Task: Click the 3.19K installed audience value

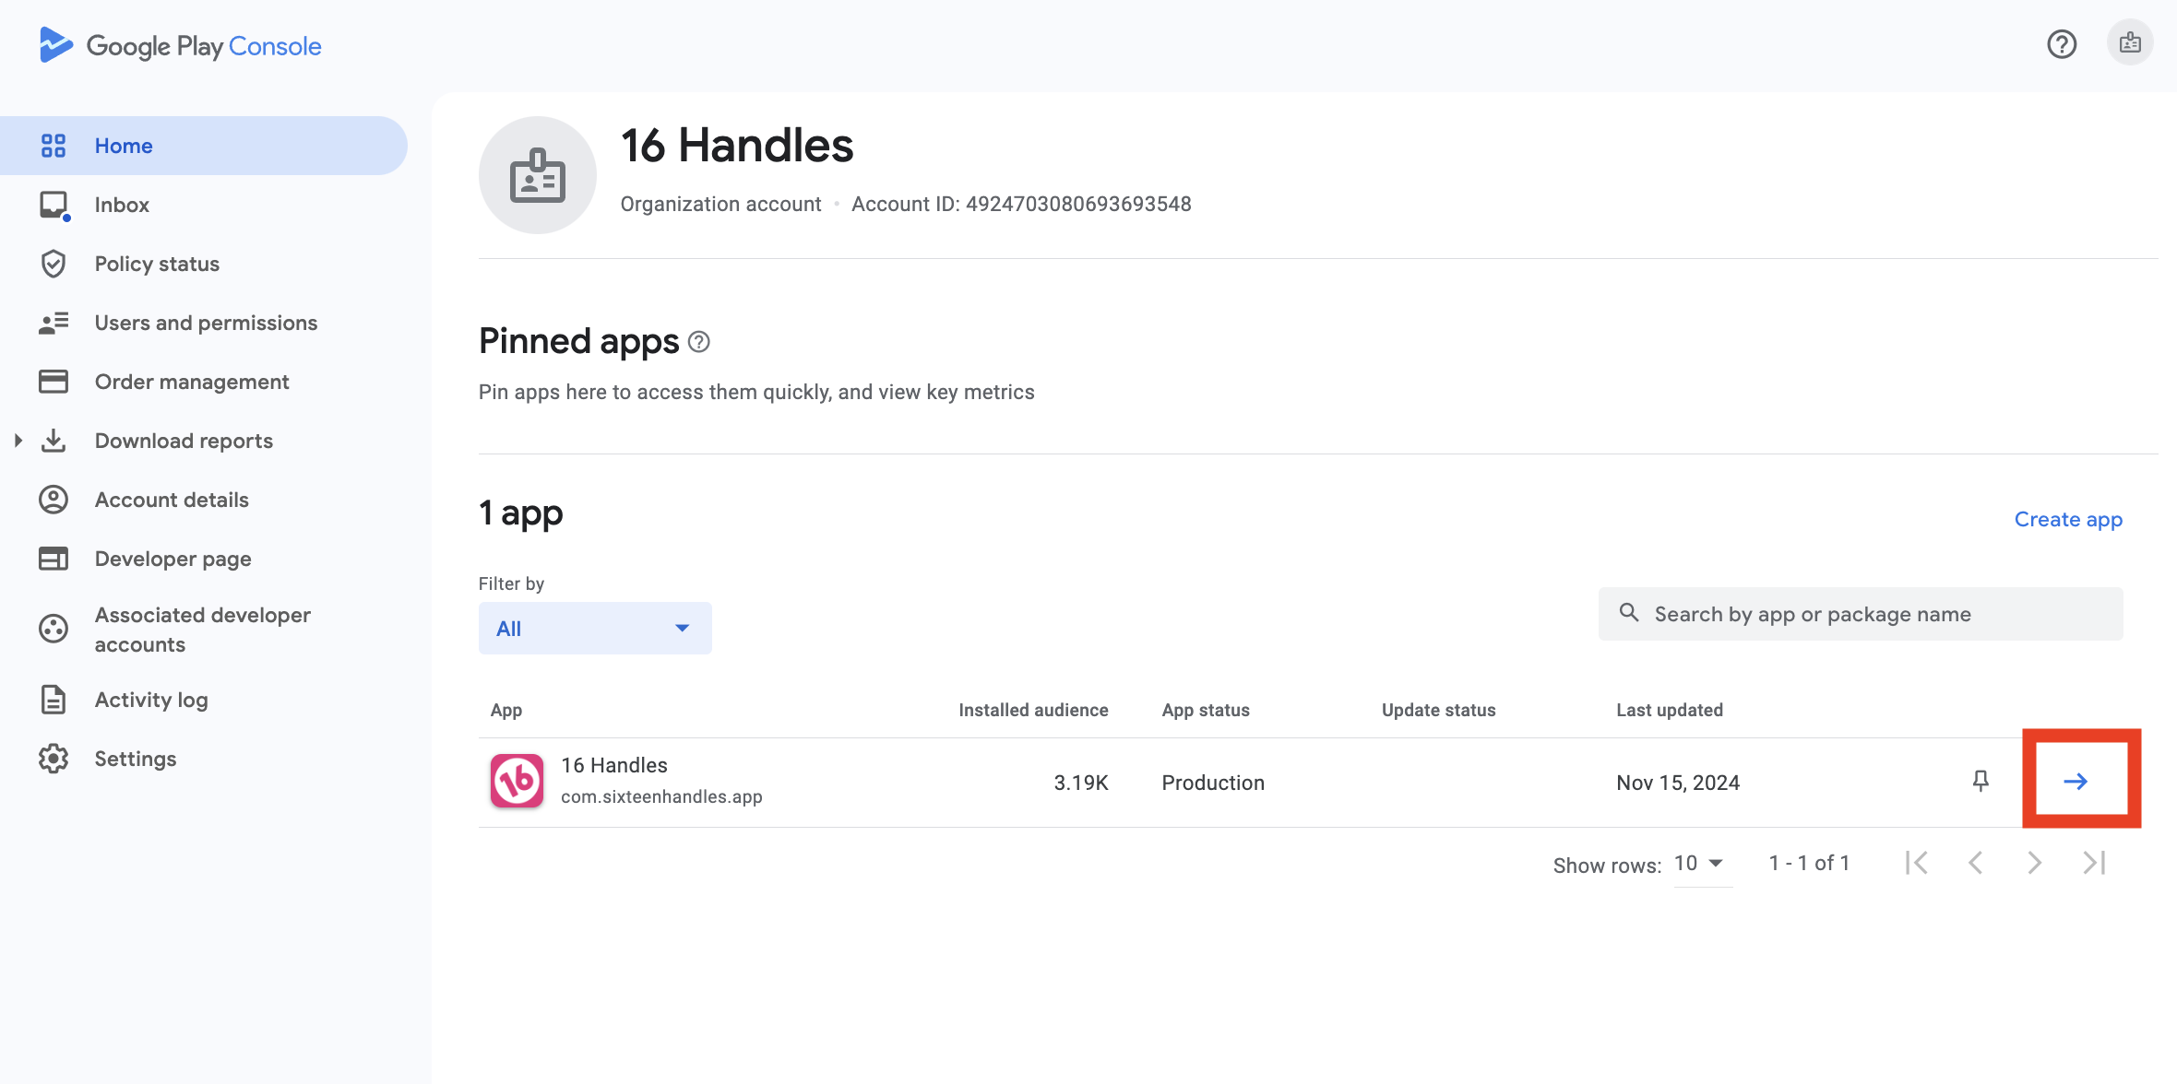Action: point(1081,783)
